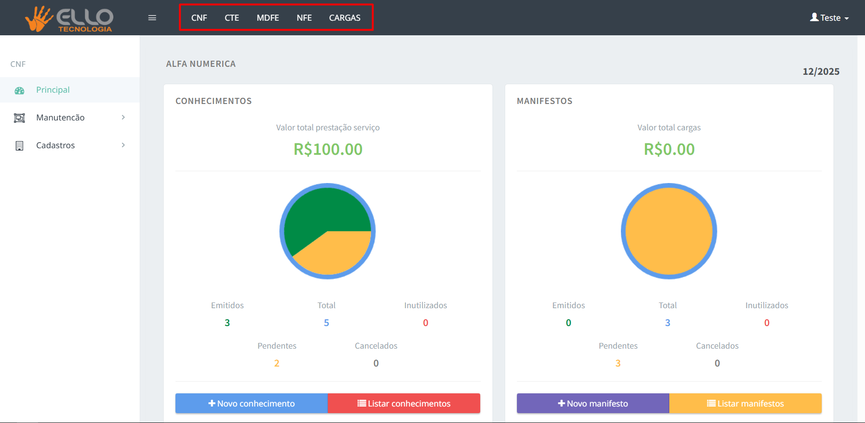Click the user profile icon beside Teste
Viewport: 865px width, 423px height.
[x=814, y=17]
